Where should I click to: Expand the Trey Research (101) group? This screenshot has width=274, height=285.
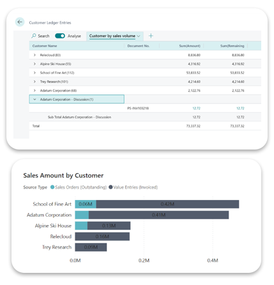point(34,82)
